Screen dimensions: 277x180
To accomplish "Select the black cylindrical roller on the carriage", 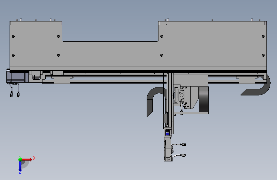I will click(x=204, y=99).
